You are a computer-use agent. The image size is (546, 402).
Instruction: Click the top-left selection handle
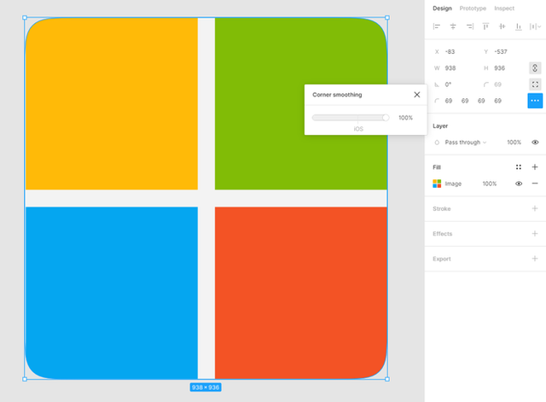(x=25, y=17)
